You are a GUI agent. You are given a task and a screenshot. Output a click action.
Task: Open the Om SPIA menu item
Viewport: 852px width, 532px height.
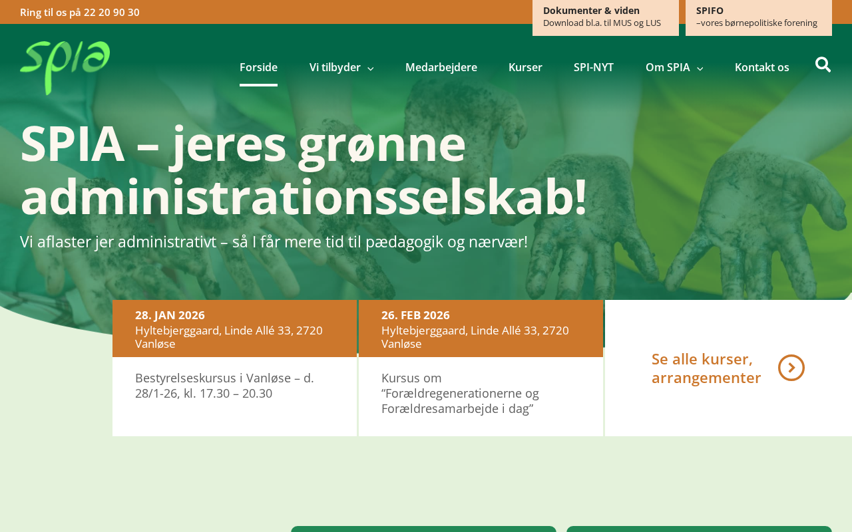click(668, 67)
